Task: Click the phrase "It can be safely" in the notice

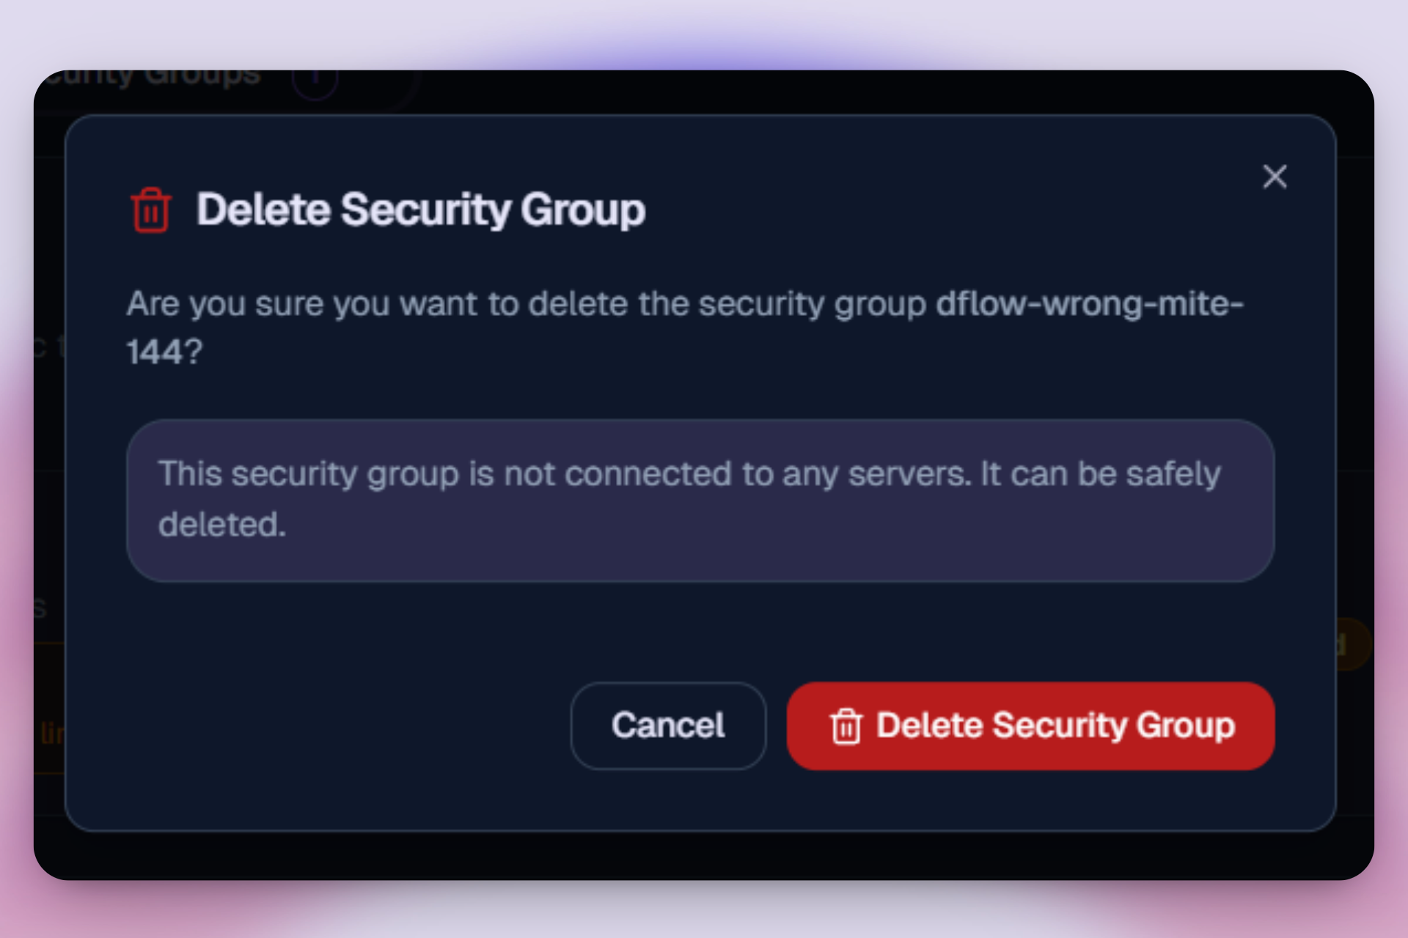Action: (1100, 474)
